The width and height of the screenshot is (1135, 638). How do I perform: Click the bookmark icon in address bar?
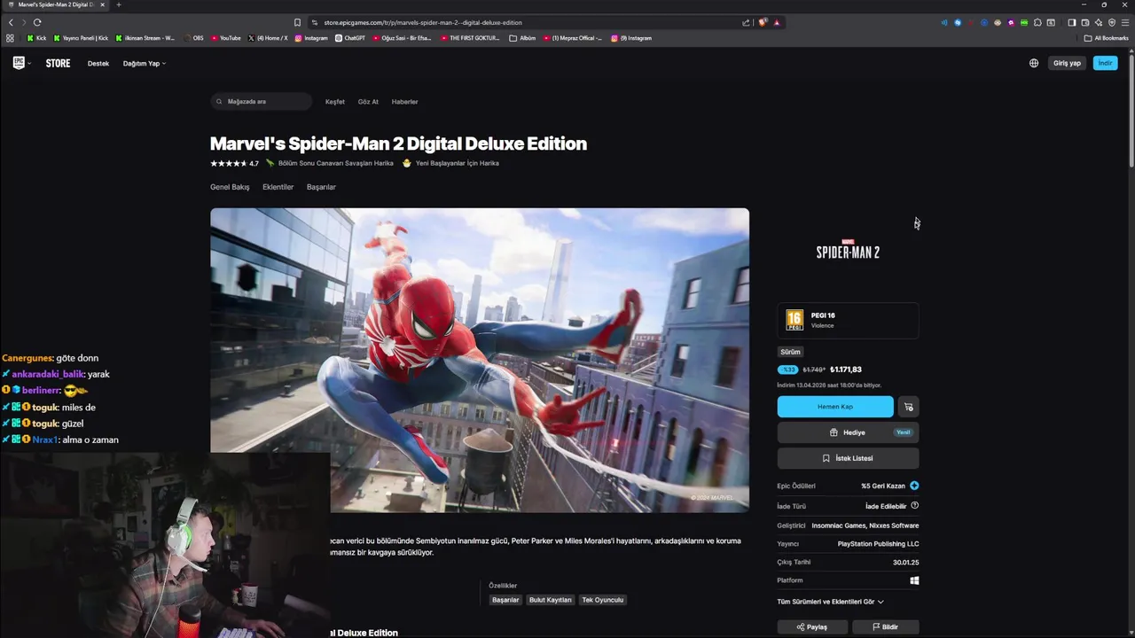pyautogui.click(x=297, y=22)
